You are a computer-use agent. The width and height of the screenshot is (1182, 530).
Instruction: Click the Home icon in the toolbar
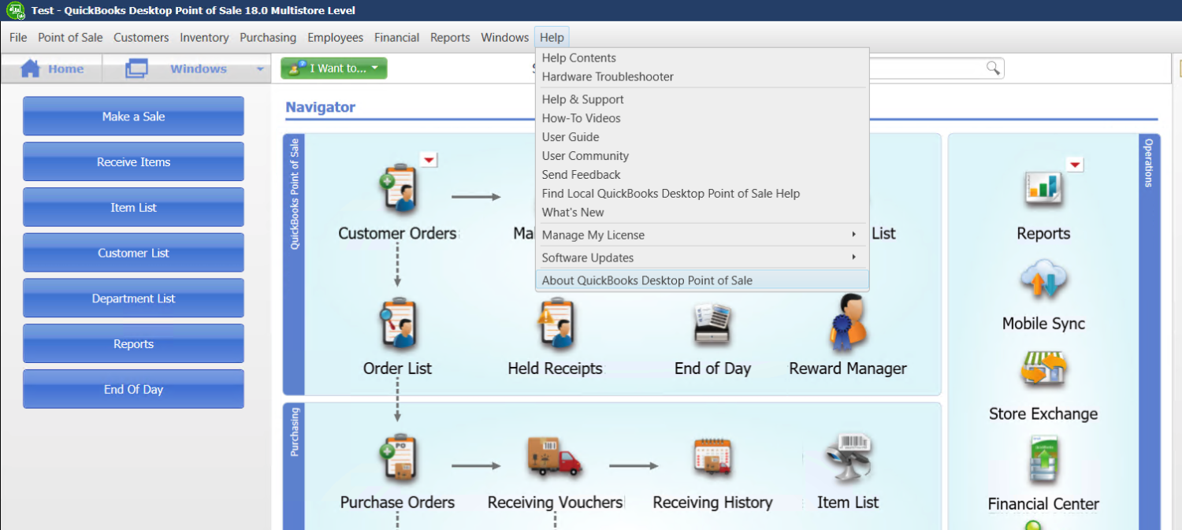pyautogui.click(x=52, y=69)
